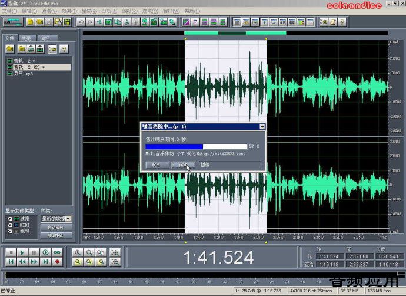Viewport: 406px width, 296px height.
Task: Zoom out vertically with the minus arrow magnifier
Action: pyautogui.click(x=115, y=261)
